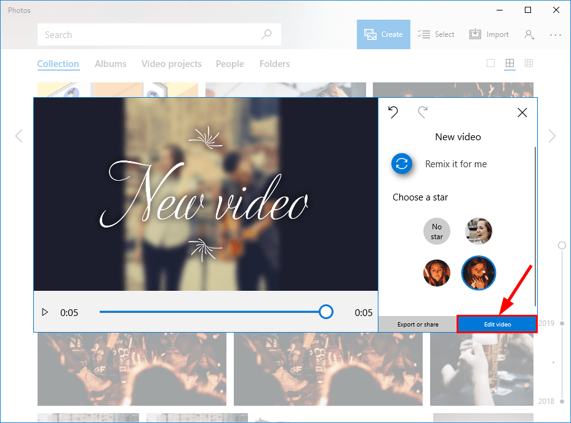Viewport: 571px width, 423px height.
Task: Click the Edit video button
Action: point(497,325)
